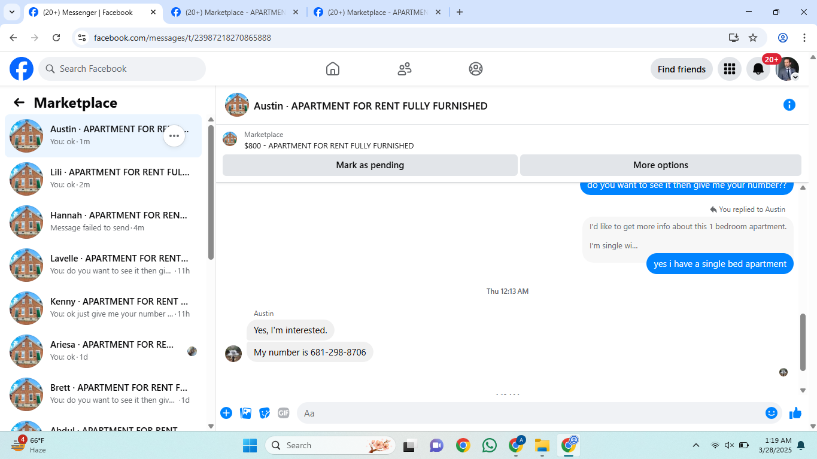
Task: Close the Messenger | Facebook tab
Action: pos(152,12)
